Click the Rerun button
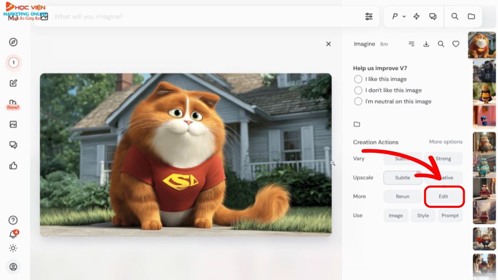Viewport: 498px width, 280px height. coord(403,197)
